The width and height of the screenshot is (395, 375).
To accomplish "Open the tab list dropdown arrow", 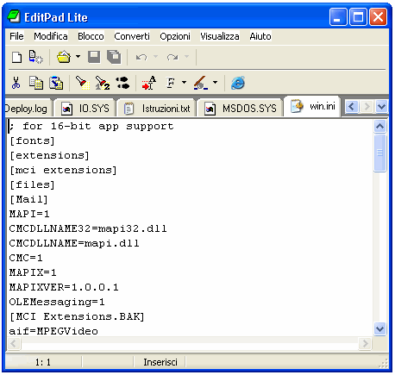I will tap(381, 107).
